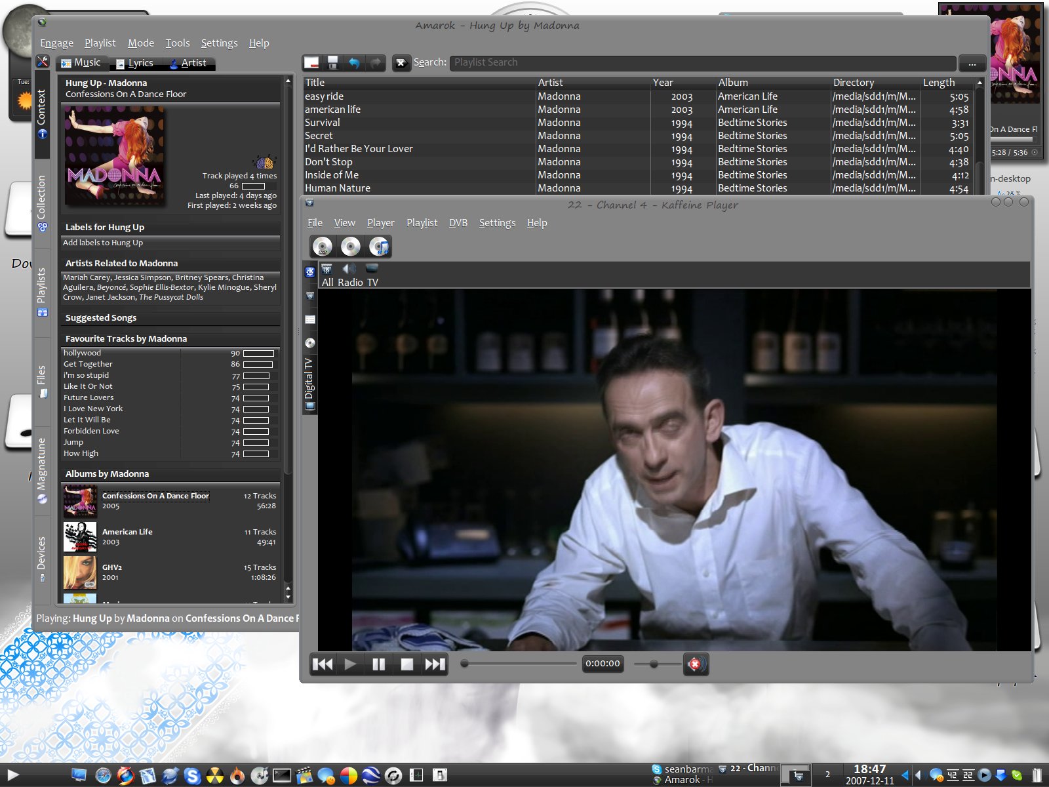
Task: Select the Music tab in the context browser
Action: pos(81,63)
